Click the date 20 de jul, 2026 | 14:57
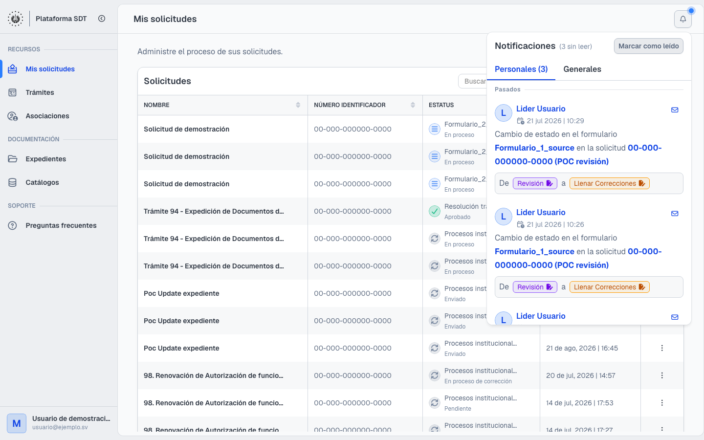Viewport: 704px width, 440px height. click(x=581, y=375)
